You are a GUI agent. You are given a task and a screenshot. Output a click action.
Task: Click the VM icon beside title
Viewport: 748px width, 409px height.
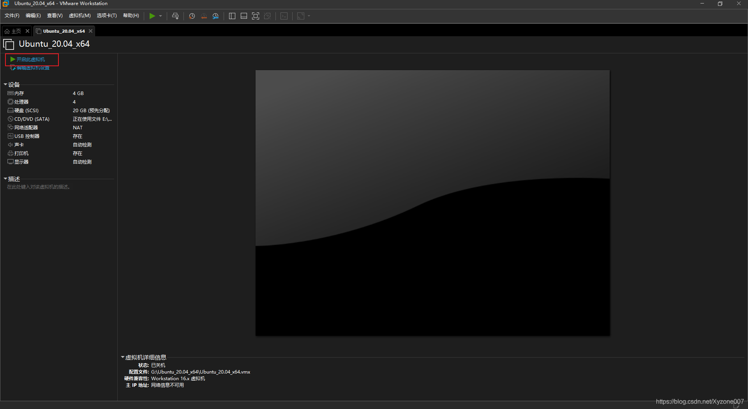[9, 44]
